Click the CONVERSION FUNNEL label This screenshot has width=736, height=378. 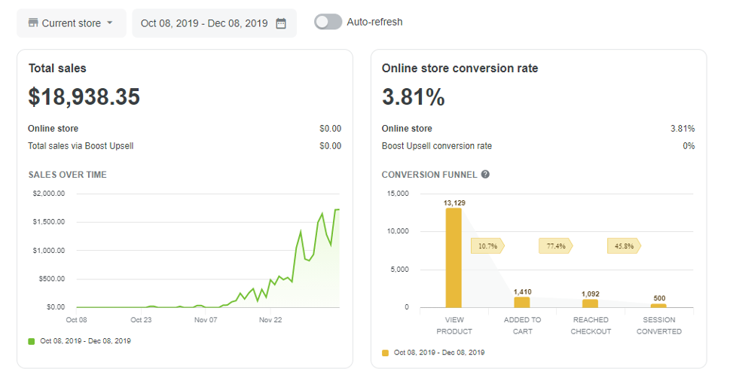429,175
